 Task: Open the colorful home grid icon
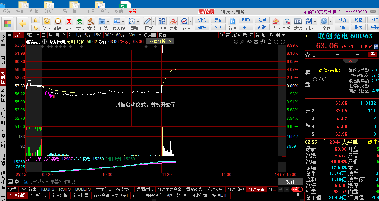(8, 24)
